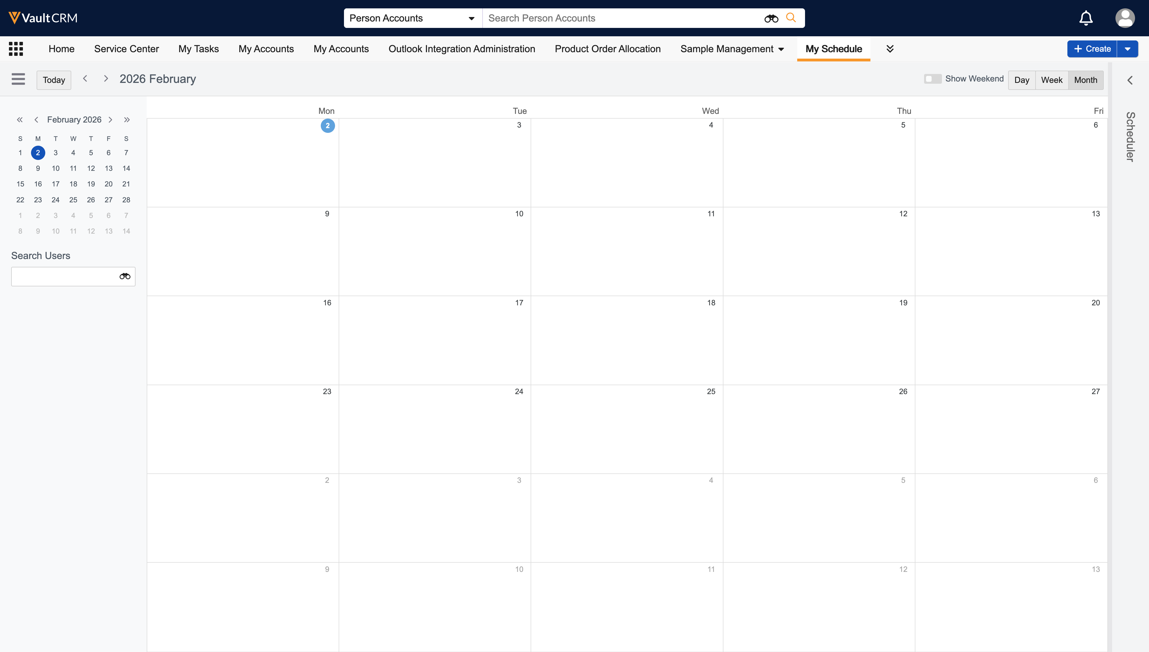
Task: Toggle the hamburger sidebar menu icon
Action: (18, 79)
